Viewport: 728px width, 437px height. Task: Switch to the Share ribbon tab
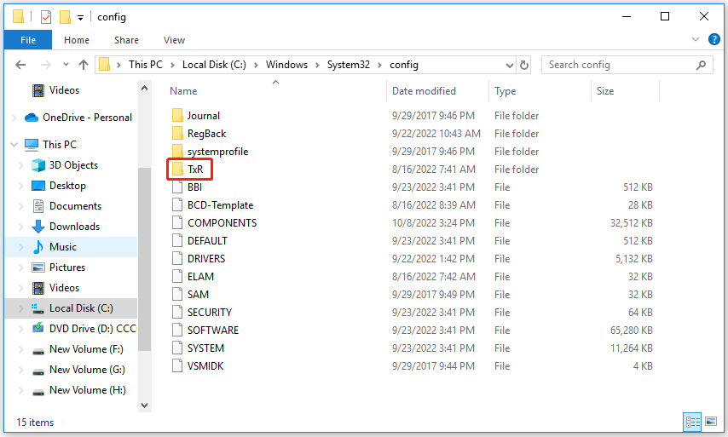click(x=126, y=40)
